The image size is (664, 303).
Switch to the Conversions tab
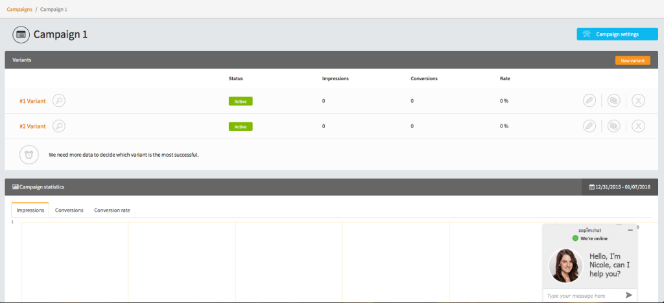tap(69, 210)
